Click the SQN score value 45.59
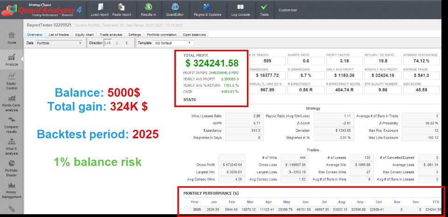 [x=421, y=90]
